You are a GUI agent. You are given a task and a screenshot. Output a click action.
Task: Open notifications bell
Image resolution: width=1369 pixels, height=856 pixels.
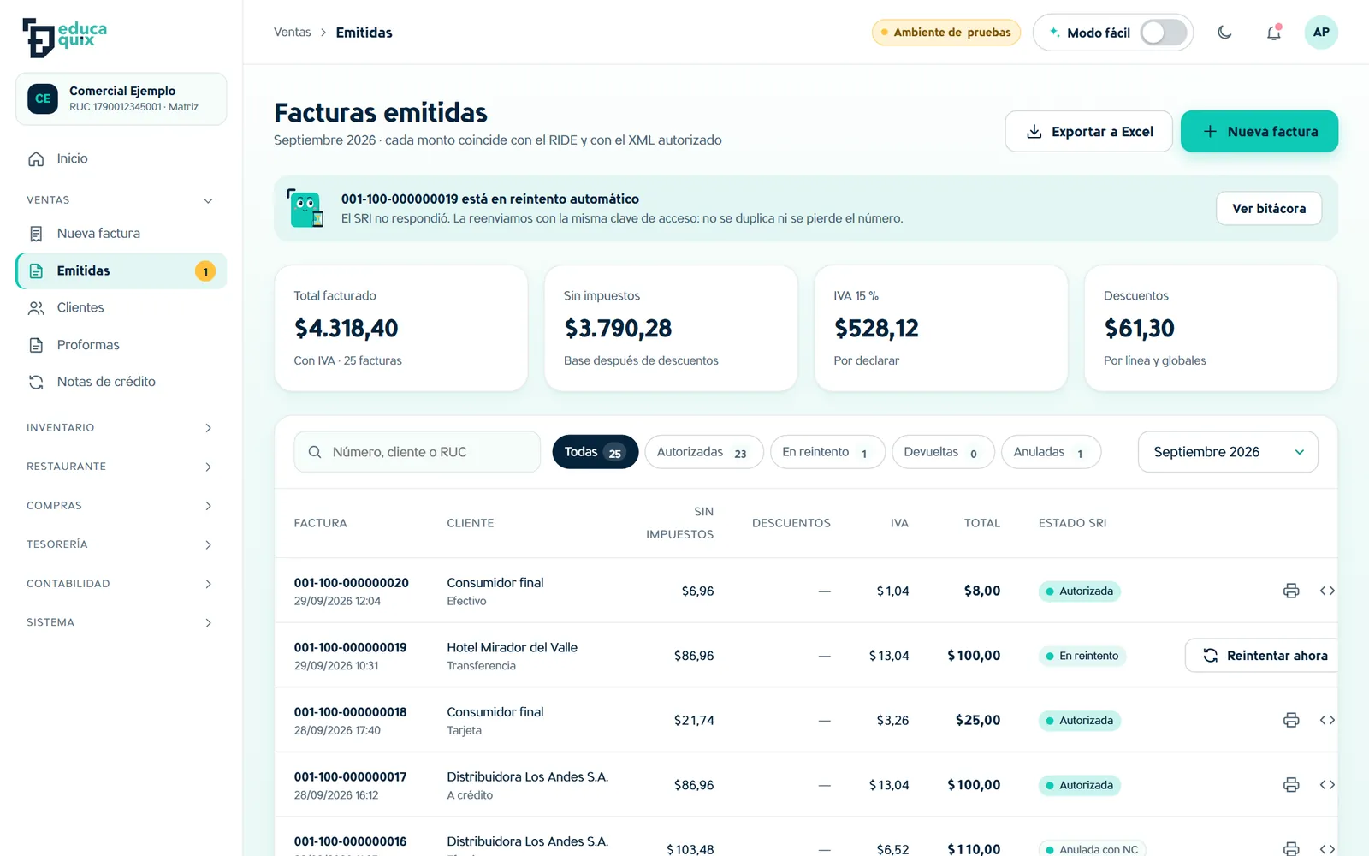(1274, 33)
